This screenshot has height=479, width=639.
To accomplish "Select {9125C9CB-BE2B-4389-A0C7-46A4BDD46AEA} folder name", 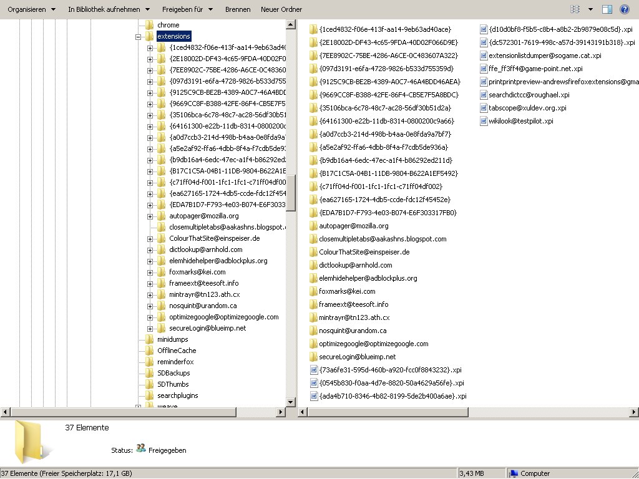I will (389, 82).
